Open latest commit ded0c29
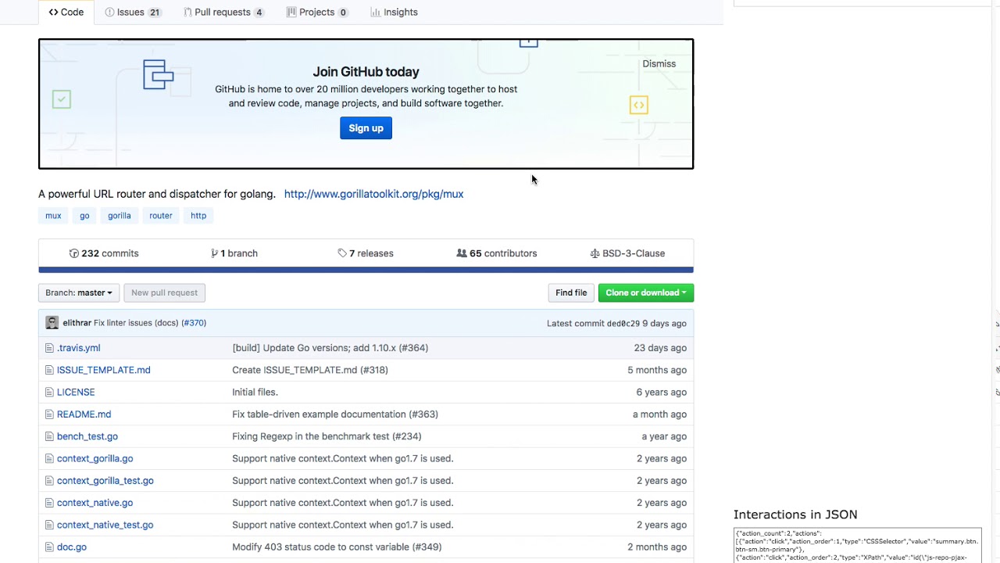The image size is (1000, 563). coord(623,324)
